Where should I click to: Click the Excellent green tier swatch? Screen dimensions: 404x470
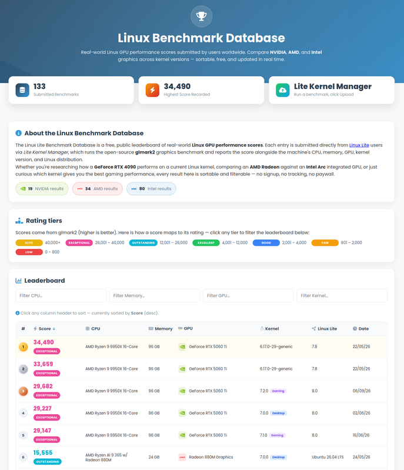206,243
